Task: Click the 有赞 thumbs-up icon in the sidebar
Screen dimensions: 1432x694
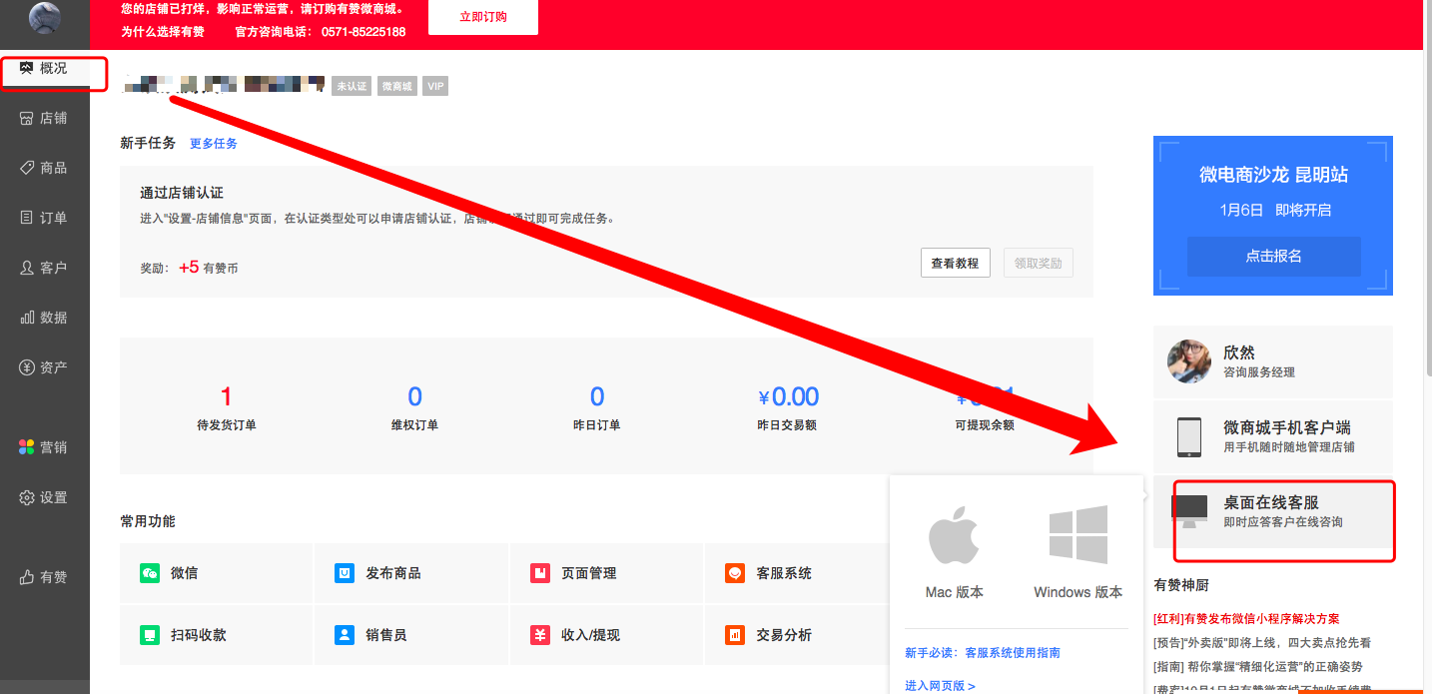Action: pos(27,577)
